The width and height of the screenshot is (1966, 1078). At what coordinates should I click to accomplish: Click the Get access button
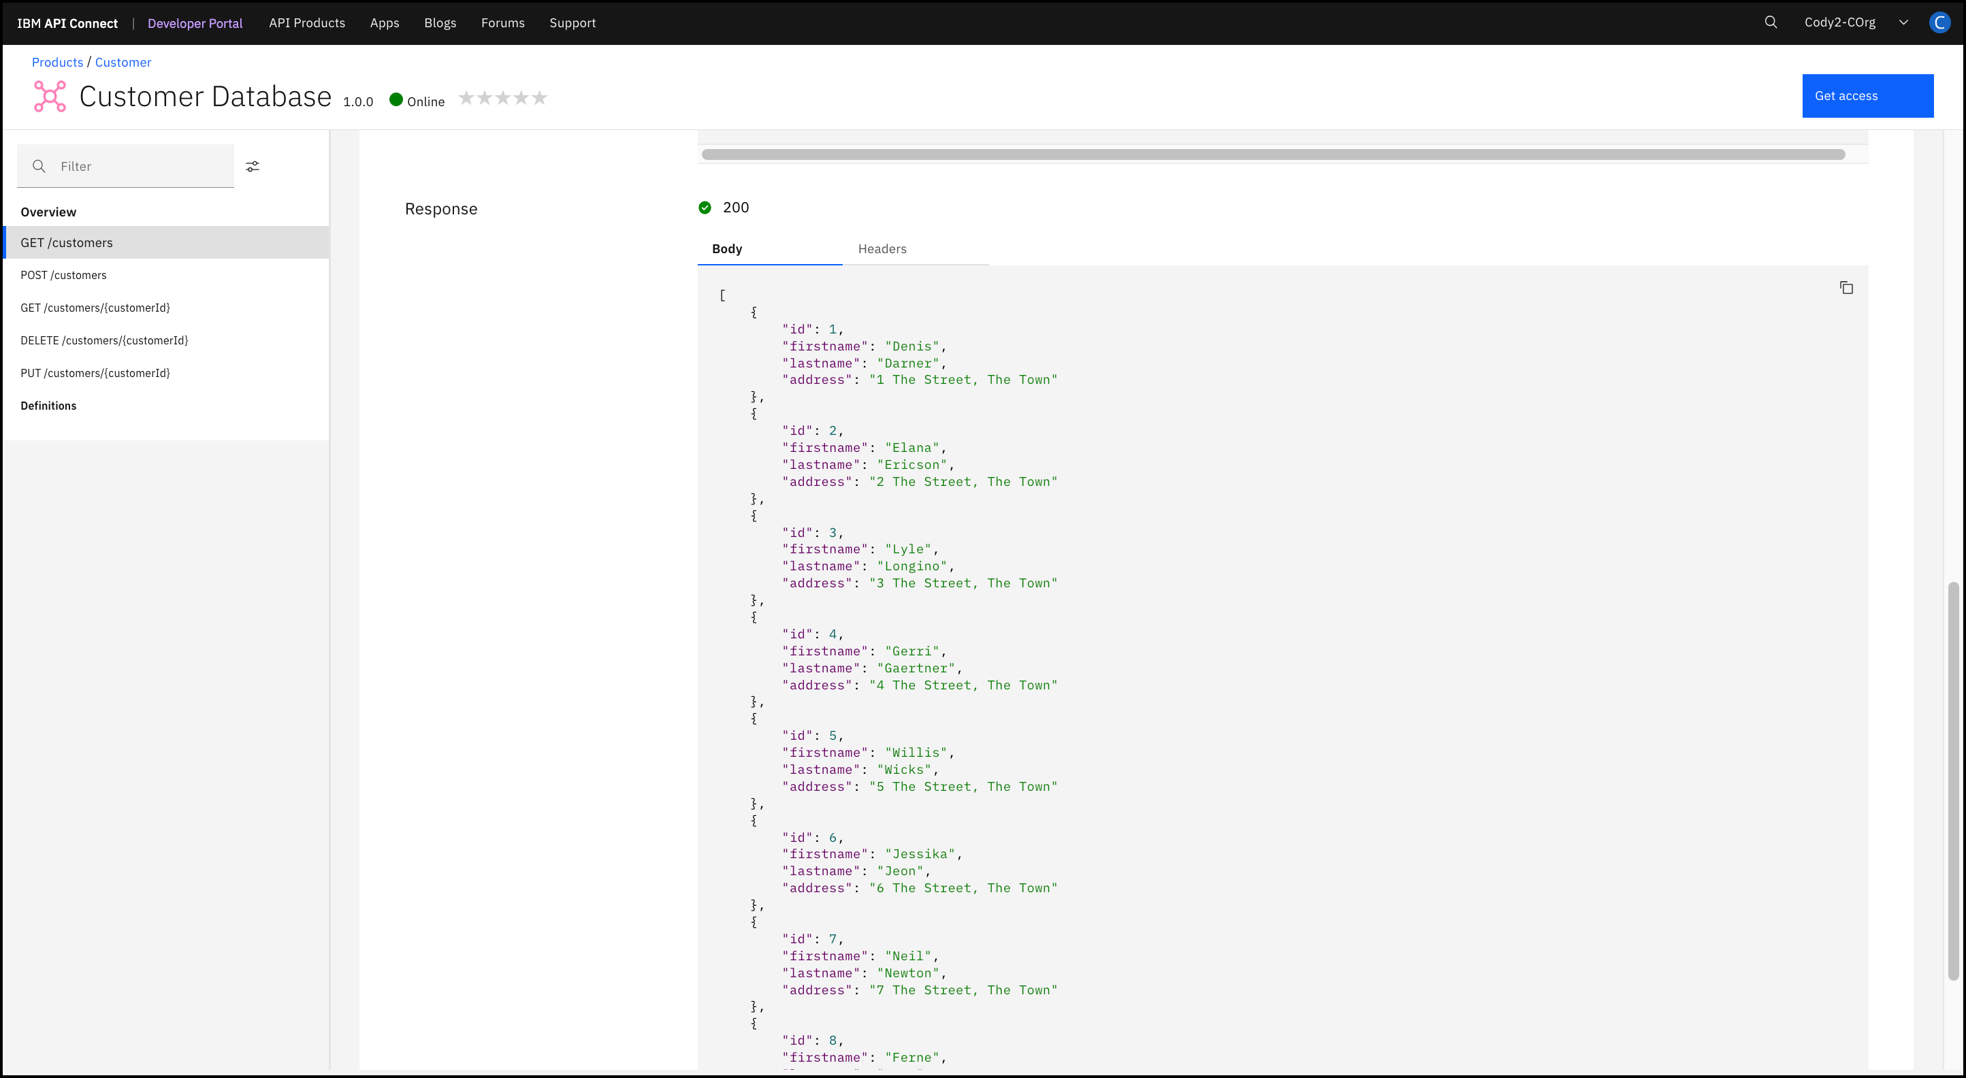1867,96
